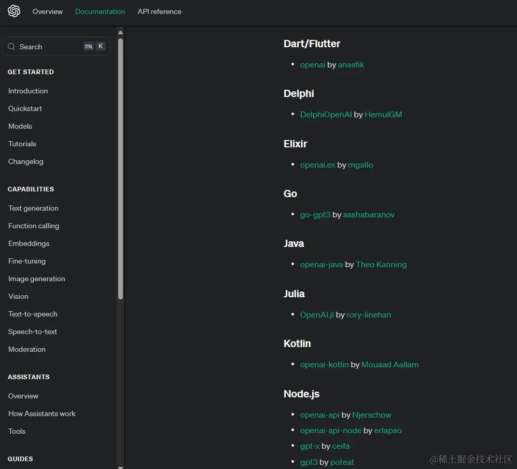Image resolution: width=517 pixels, height=469 pixels.
Task: Switch to API reference tab
Action: 159,11
